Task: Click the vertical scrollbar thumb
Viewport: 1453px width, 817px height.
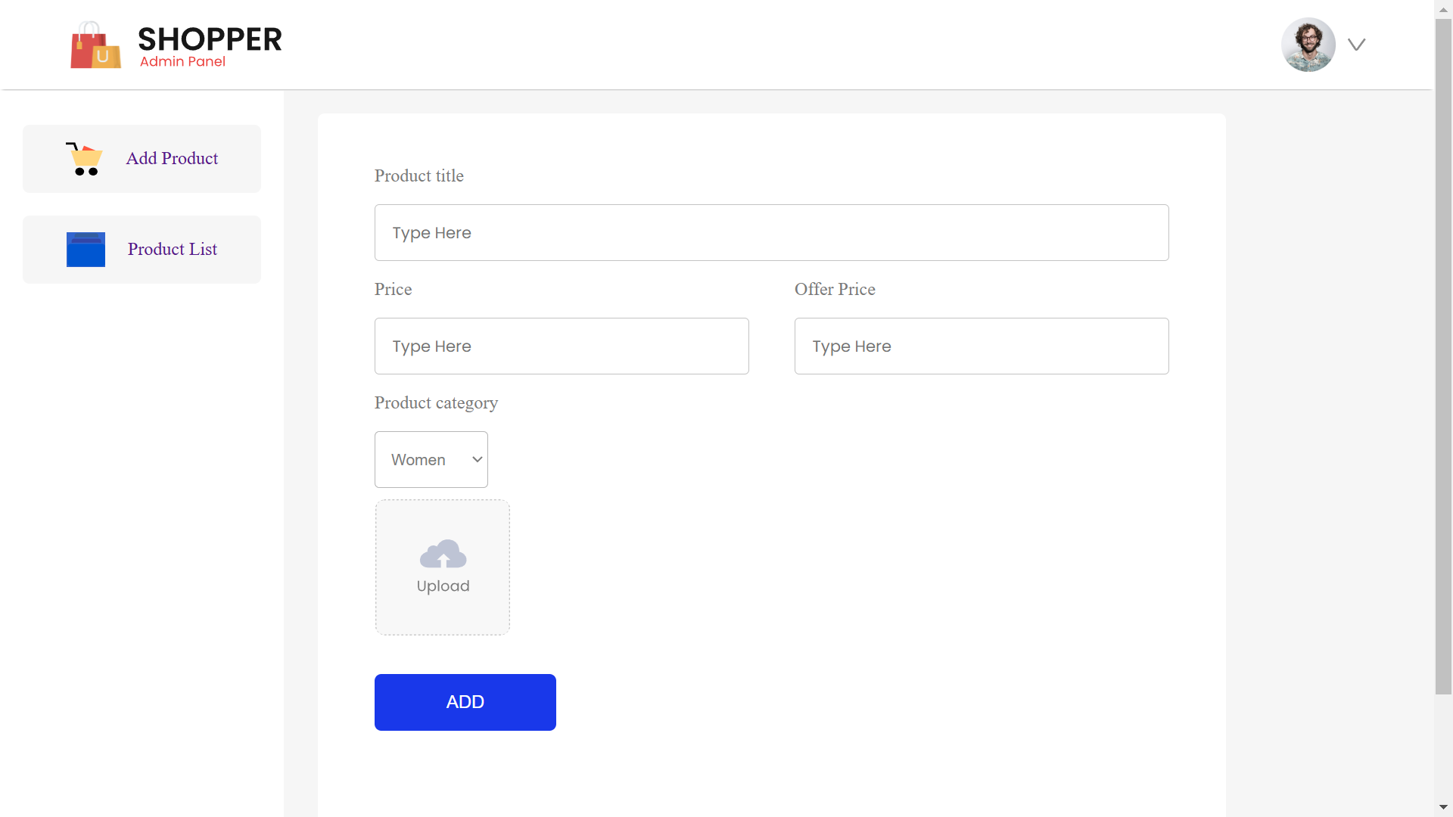Action: click(x=1443, y=356)
